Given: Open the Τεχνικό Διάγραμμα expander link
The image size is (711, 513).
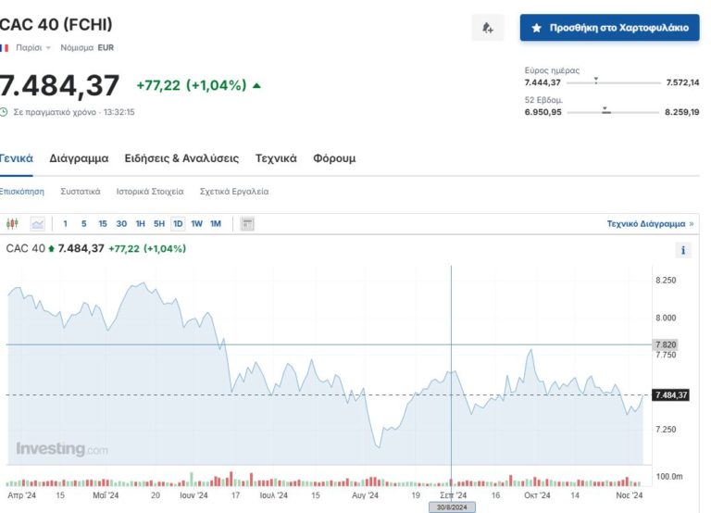Looking at the screenshot, I should (x=650, y=223).
